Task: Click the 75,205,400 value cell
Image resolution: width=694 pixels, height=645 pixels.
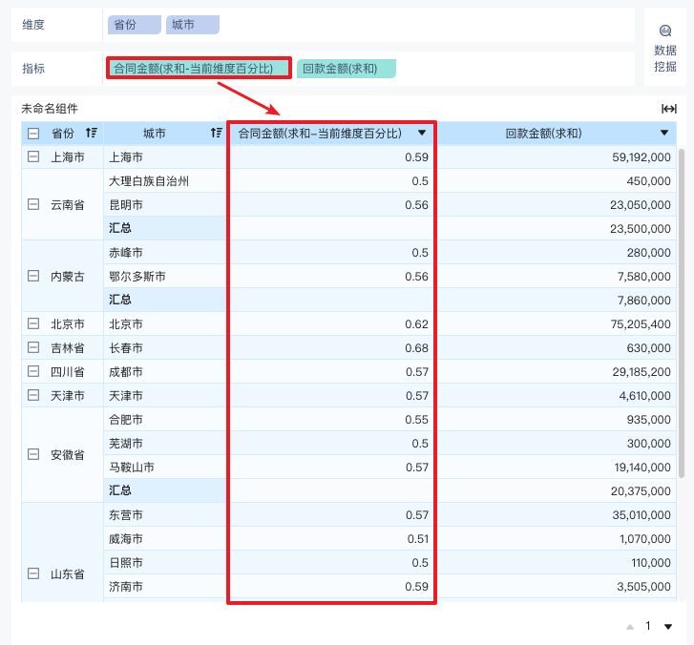Action: (x=557, y=323)
